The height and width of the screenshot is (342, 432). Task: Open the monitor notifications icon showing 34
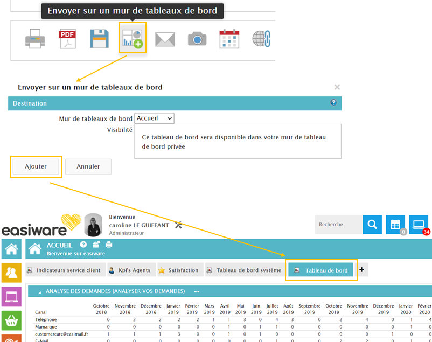click(419, 224)
